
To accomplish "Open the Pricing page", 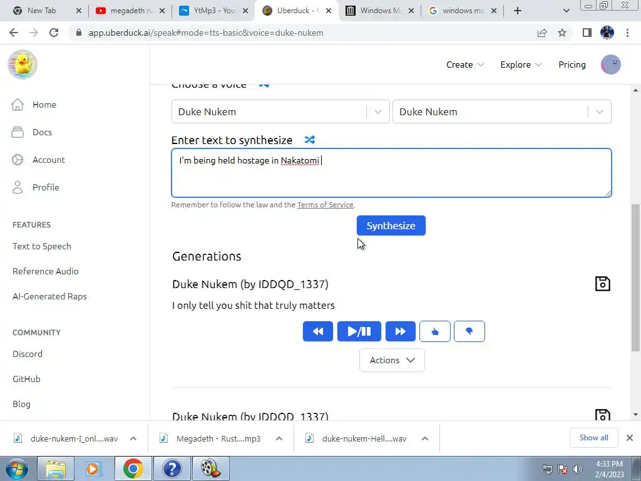I will (x=572, y=65).
